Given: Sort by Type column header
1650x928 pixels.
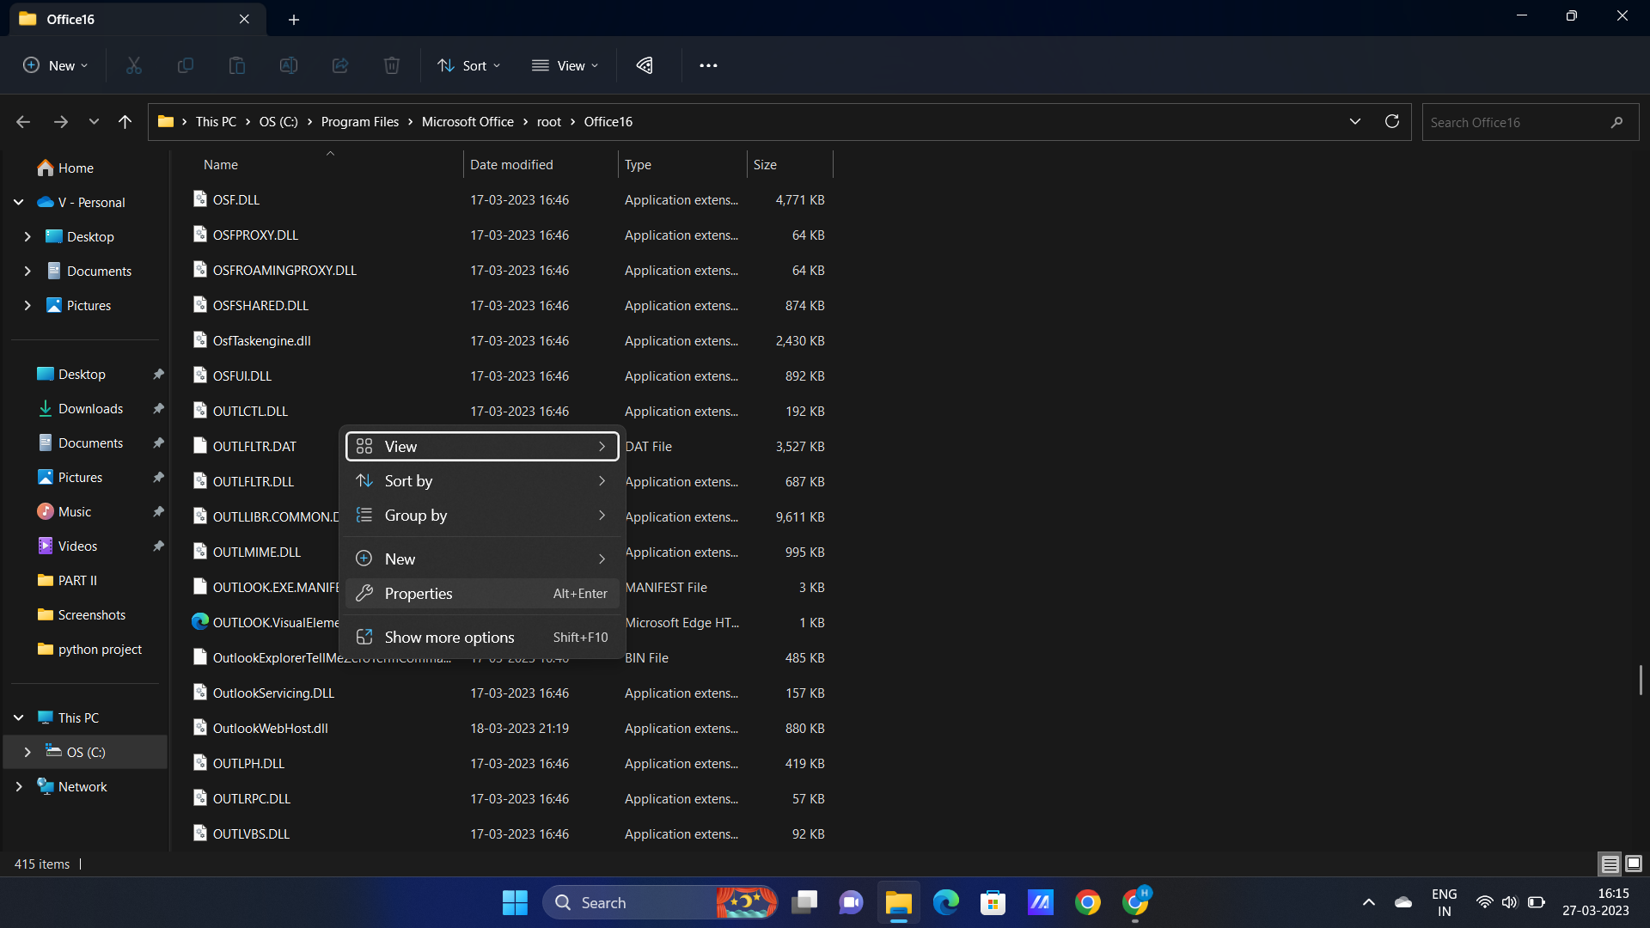Looking at the screenshot, I should point(682,165).
